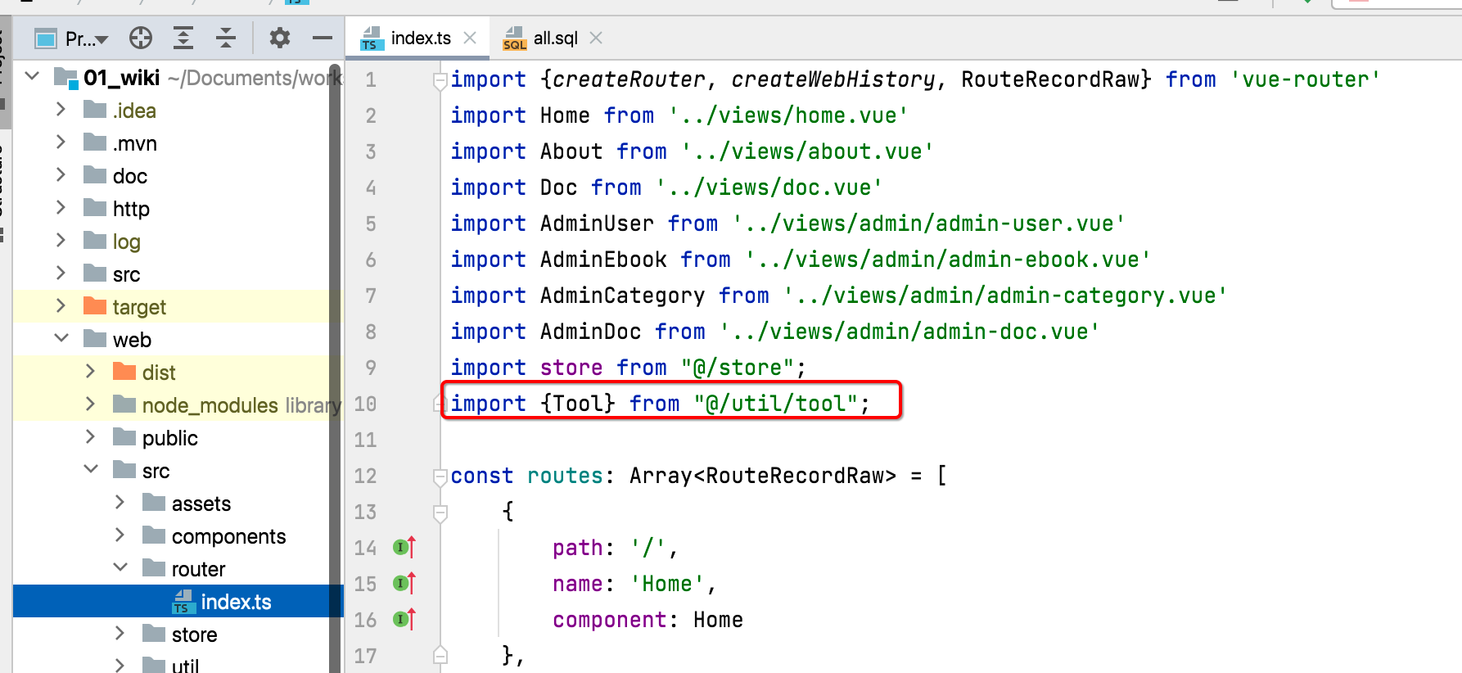Click the 'Home' name value on line 15
The image size is (1462, 673).
[666, 584]
